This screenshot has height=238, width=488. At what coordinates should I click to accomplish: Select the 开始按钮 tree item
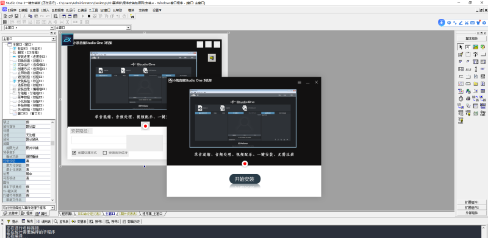[28, 105]
